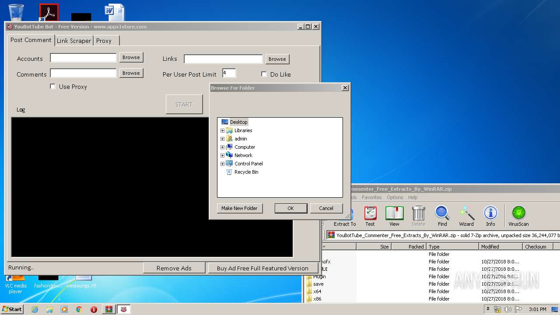Open Windows Explorer from the taskbar
560x315 pixels.
[49, 309]
